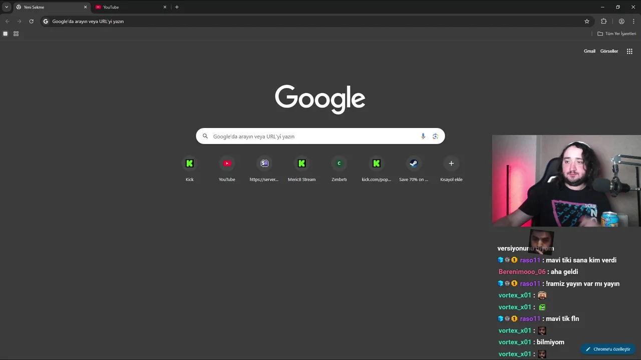Select the Yeni Sekme tab
Screen dimensions: 641x360
[x=52, y=7]
